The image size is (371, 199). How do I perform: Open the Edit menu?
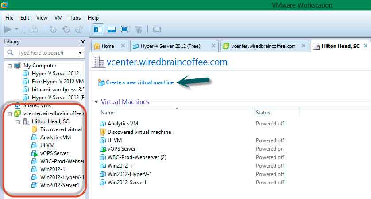(25, 18)
